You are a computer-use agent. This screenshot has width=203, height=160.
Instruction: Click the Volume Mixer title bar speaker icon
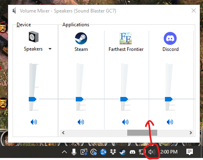click(x=14, y=11)
